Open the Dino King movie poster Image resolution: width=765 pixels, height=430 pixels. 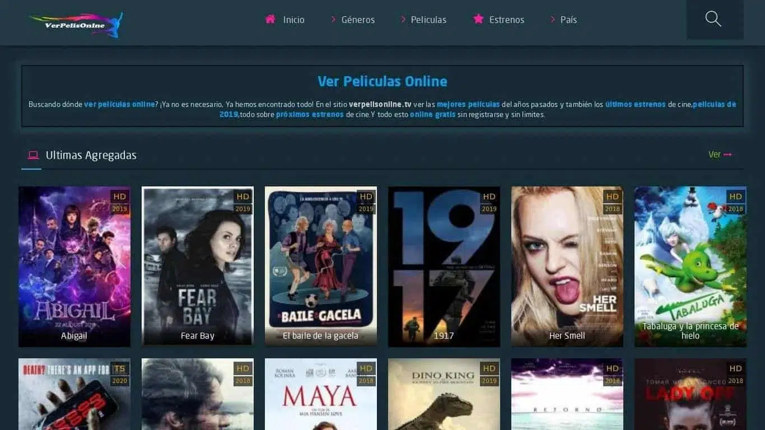pos(444,394)
